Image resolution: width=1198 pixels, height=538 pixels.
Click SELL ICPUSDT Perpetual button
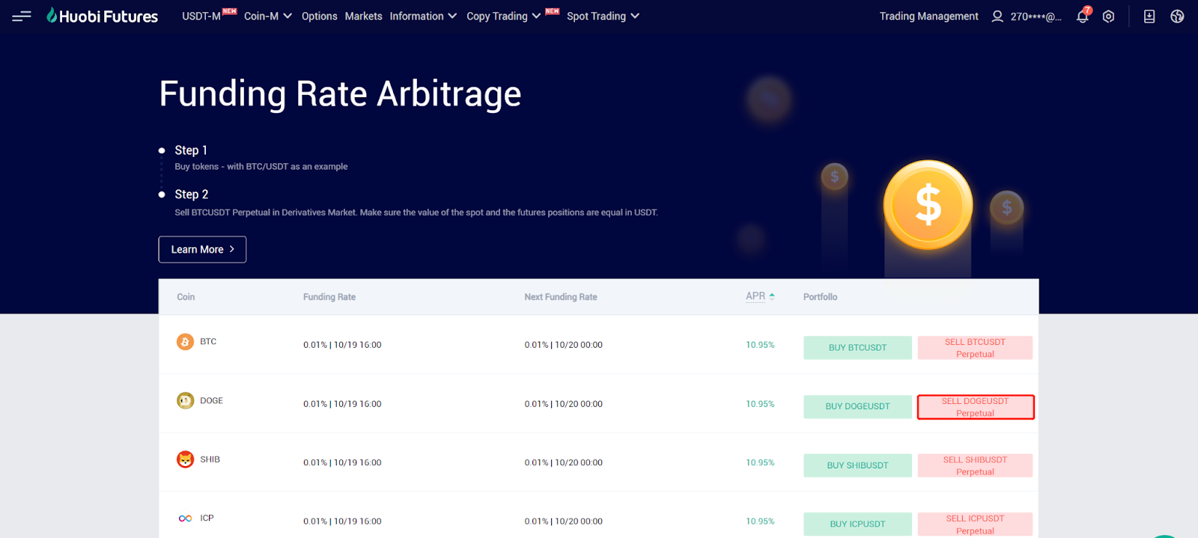[975, 525]
